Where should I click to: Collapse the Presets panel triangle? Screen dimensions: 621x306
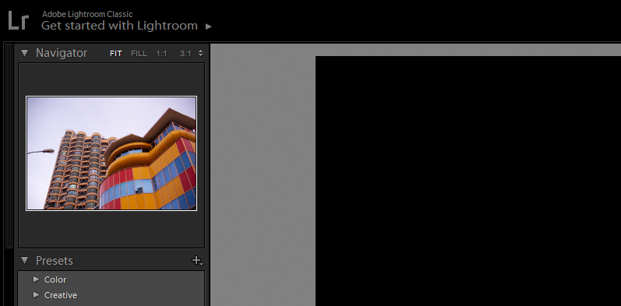25,261
